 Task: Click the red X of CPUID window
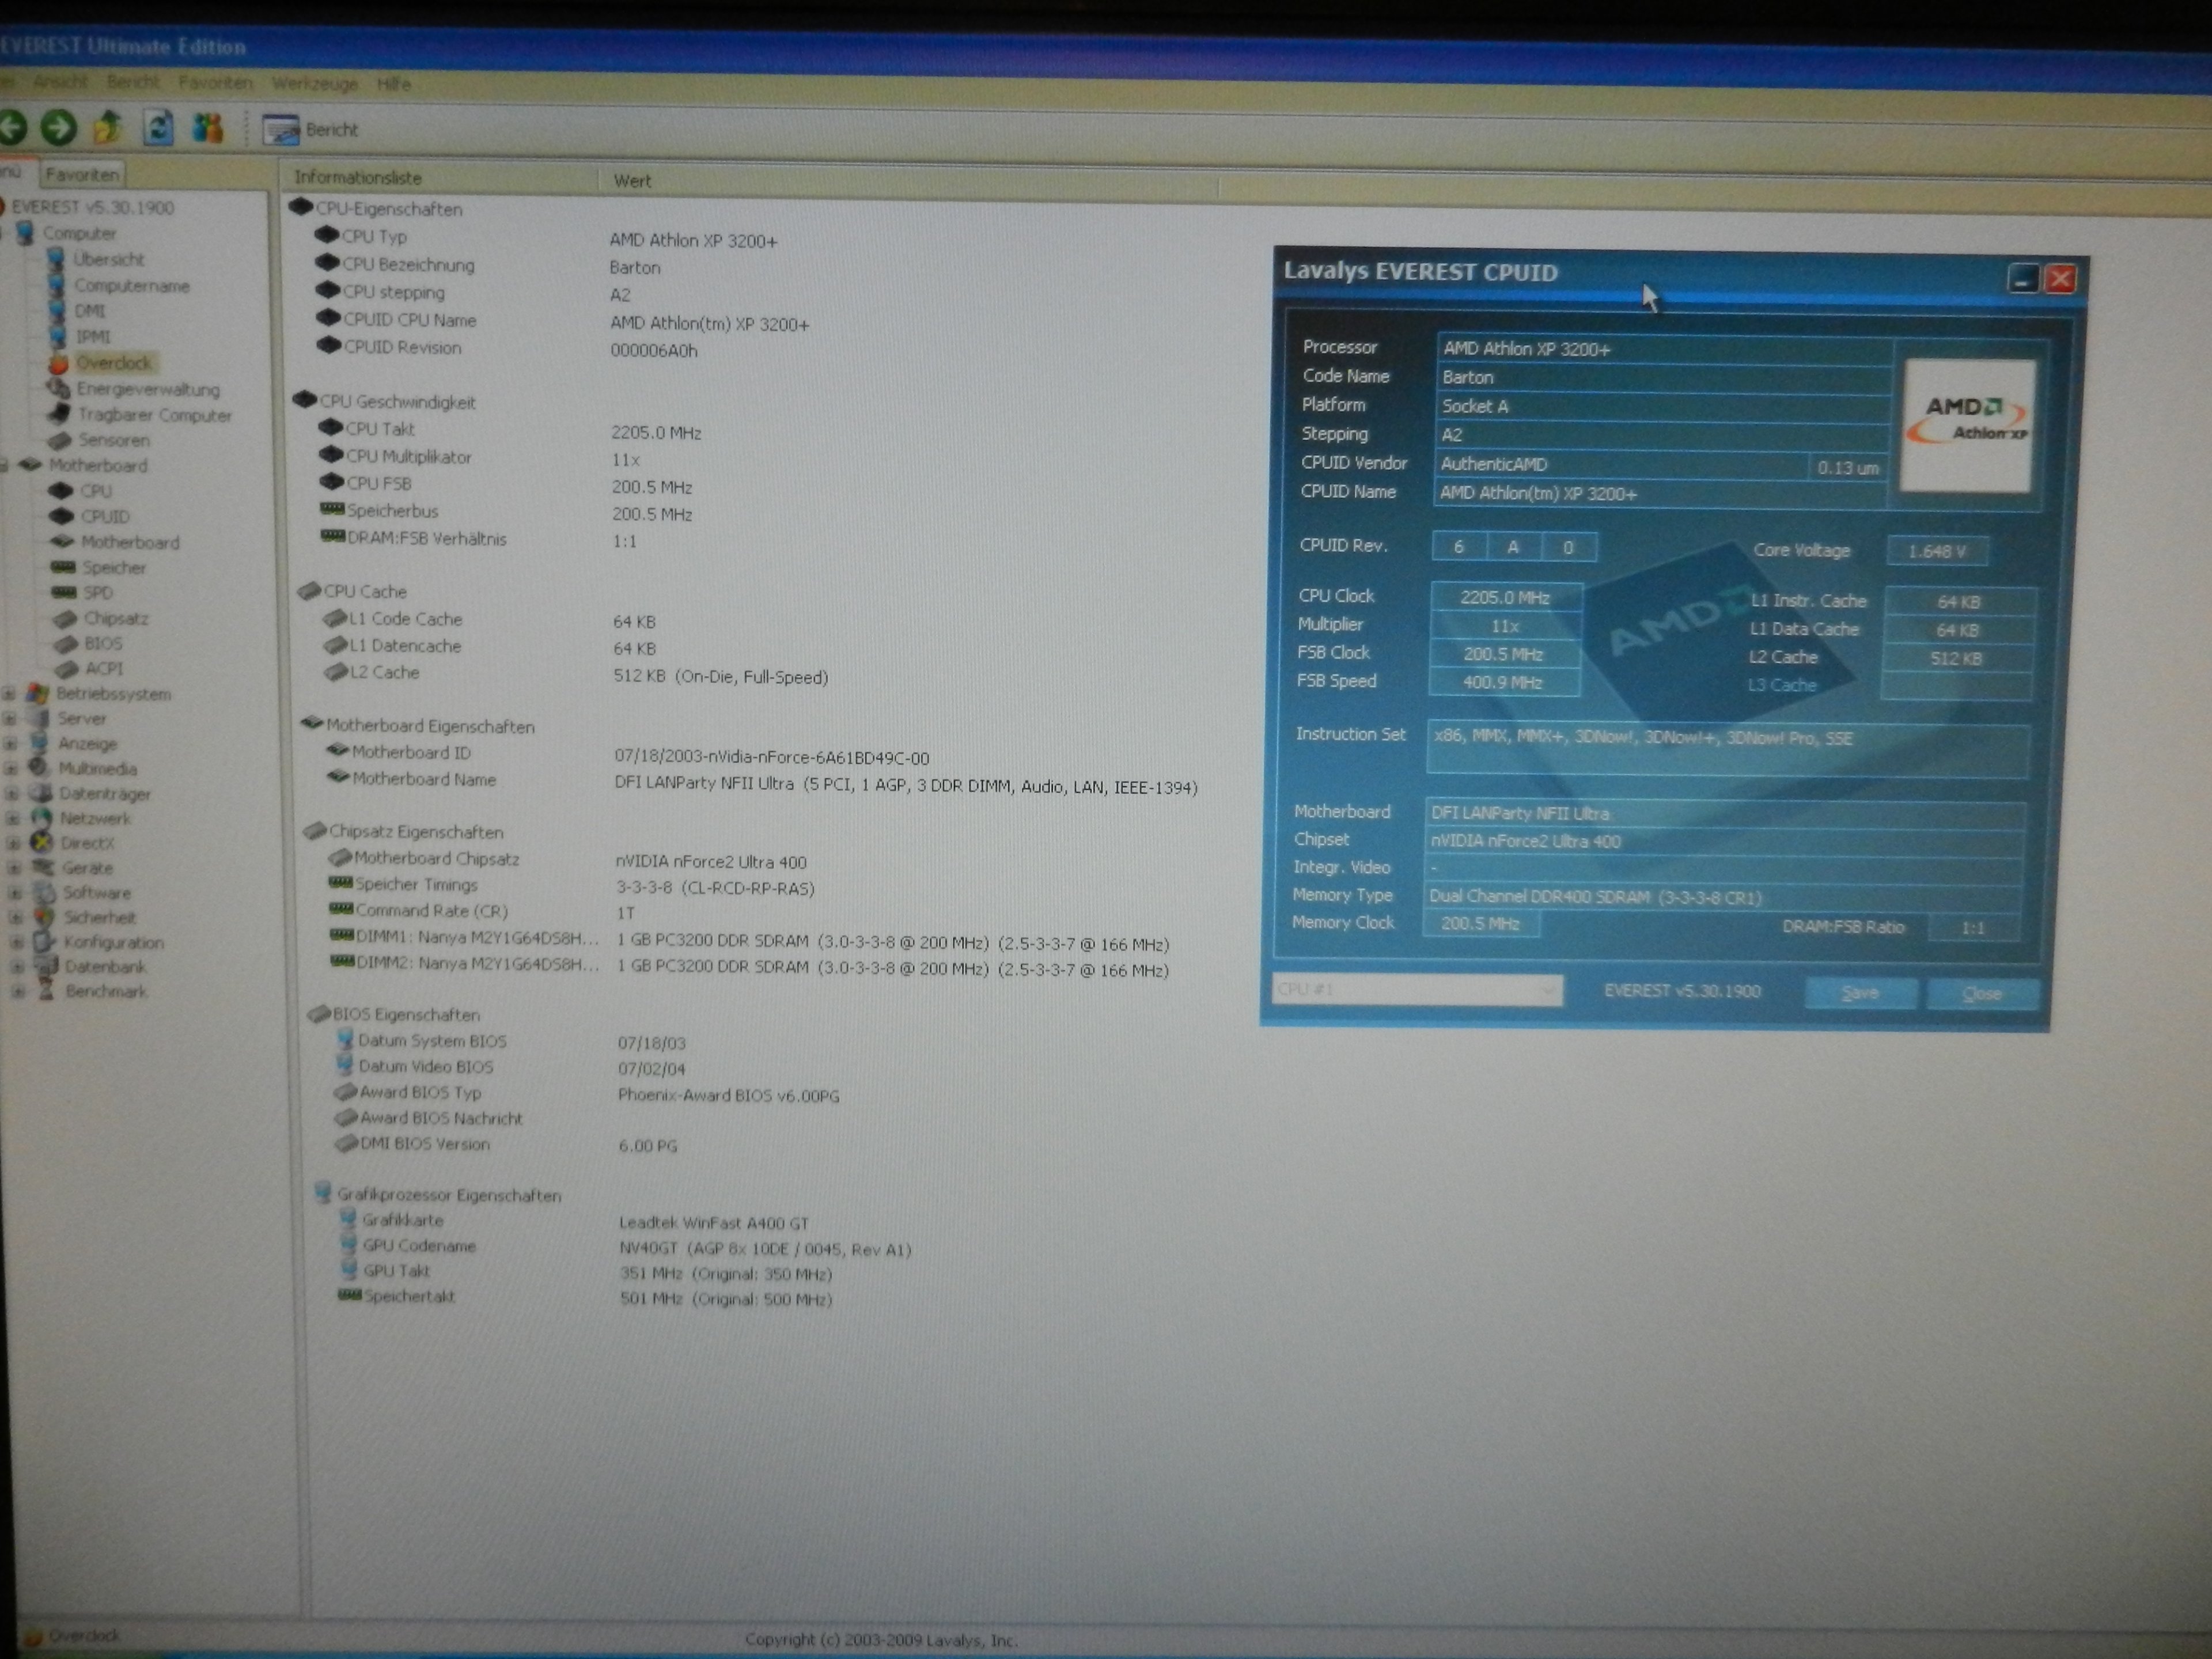pyautogui.click(x=2059, y=279)
